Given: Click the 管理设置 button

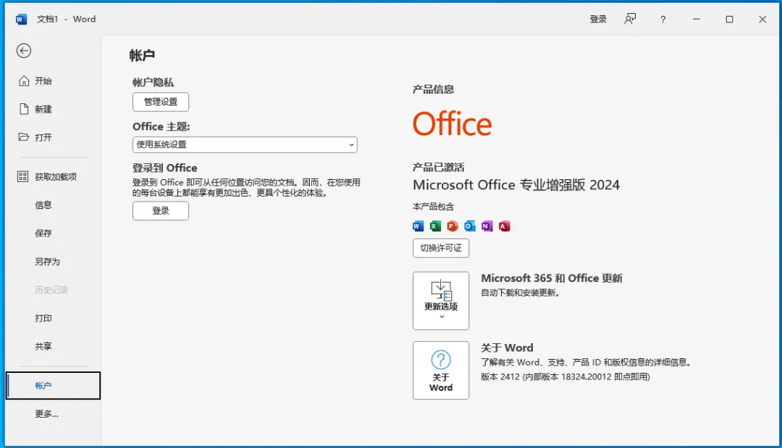Looking at the screenshot, I should click(x=161, y=102).
